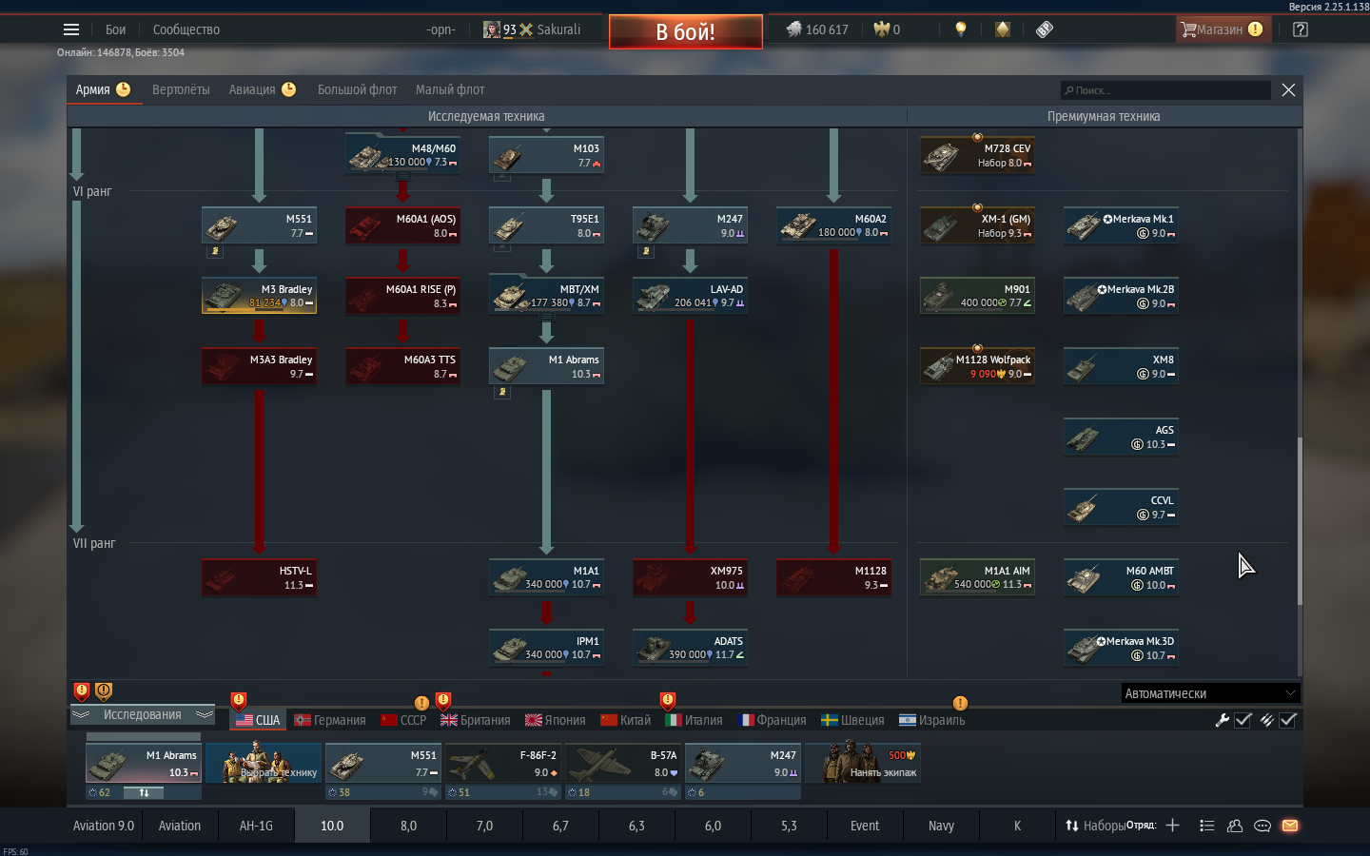Select Германия nation tab

click(330, 720)
